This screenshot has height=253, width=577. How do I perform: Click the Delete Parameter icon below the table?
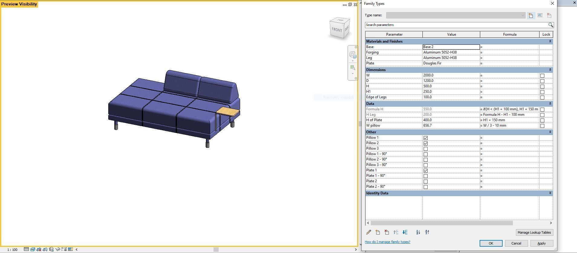387,232
